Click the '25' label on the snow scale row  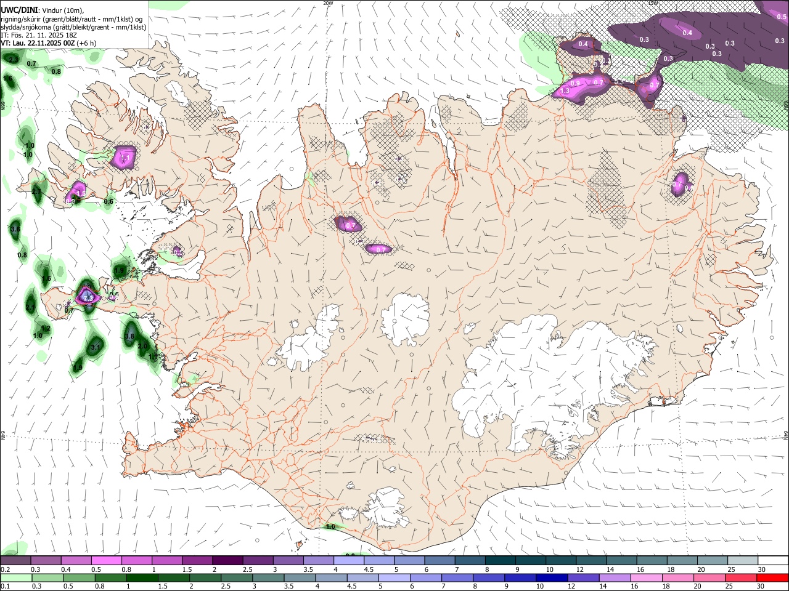[732, 569]
